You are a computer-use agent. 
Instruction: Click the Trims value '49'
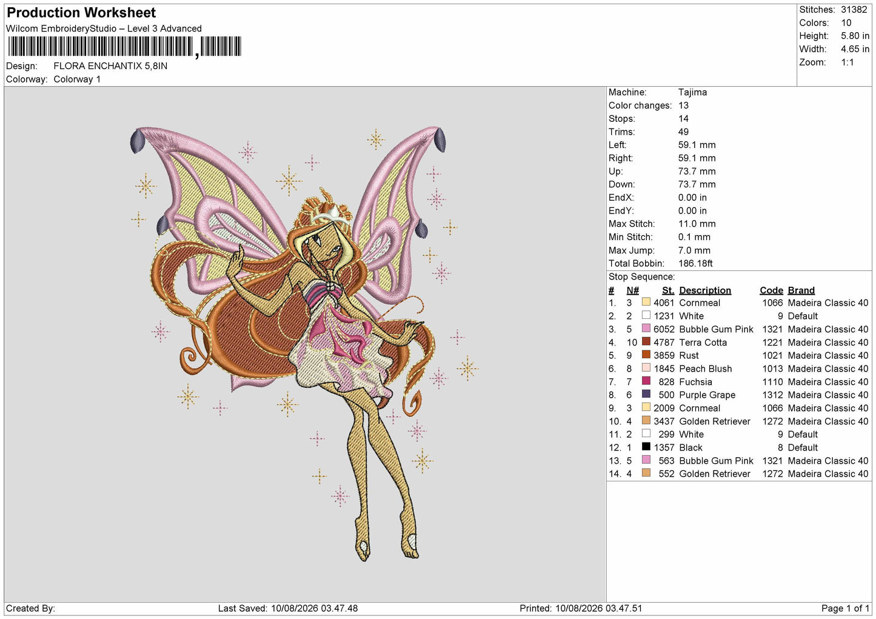coord(683,132)
